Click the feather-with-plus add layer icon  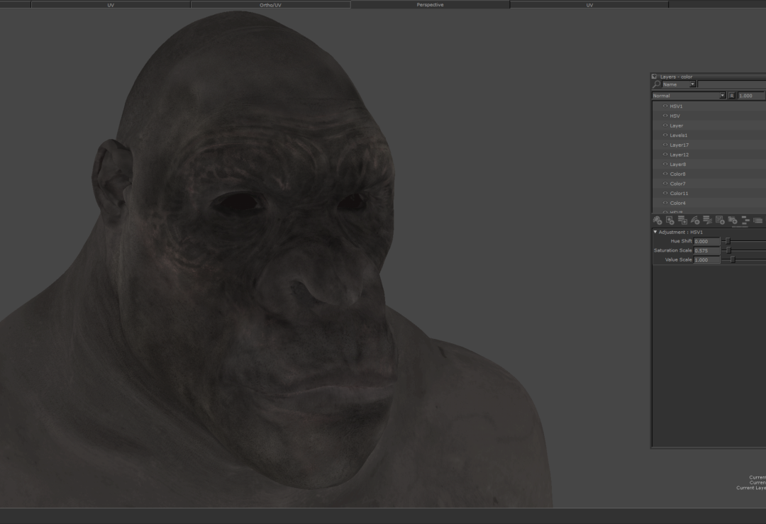click(695, 221)
